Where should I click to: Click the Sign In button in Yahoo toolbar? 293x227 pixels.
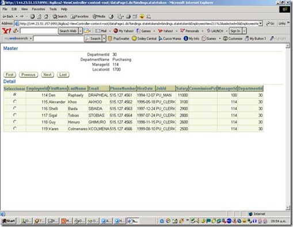(235, 31)
